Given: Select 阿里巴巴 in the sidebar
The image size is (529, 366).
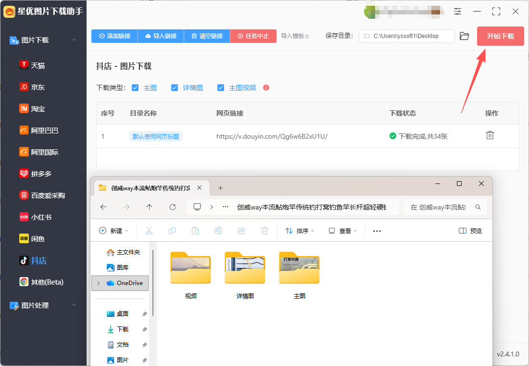Looking at the screenshot, I should pos(39,130).
